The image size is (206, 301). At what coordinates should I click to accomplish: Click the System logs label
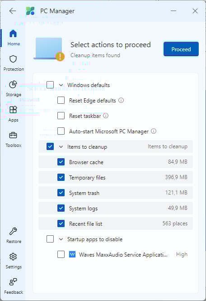84,209
